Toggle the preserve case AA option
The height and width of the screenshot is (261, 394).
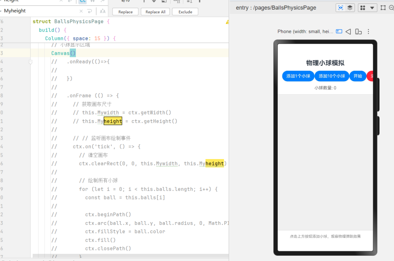(x=103, y=11)
